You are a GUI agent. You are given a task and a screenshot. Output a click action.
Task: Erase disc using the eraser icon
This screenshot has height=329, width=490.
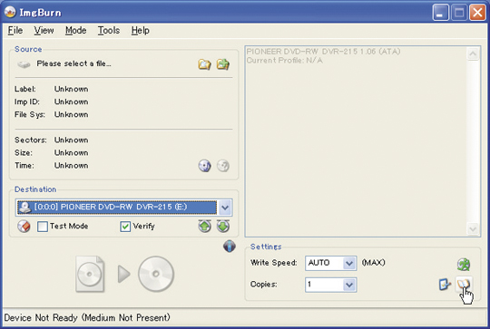[x=24, y=226]
